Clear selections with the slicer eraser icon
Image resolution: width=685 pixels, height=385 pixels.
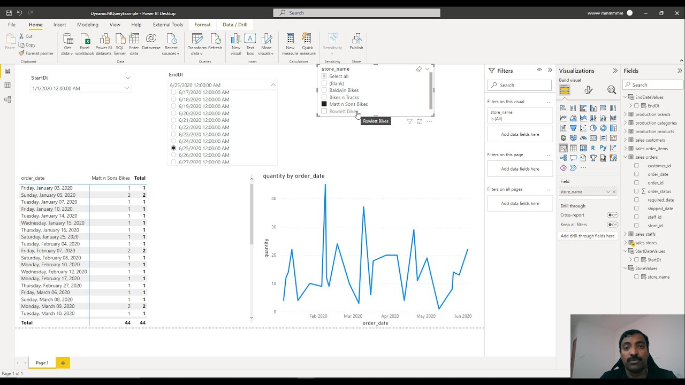pos(418,69)
